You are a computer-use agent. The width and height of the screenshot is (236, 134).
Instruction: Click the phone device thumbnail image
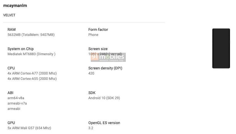tap(221, 48)
